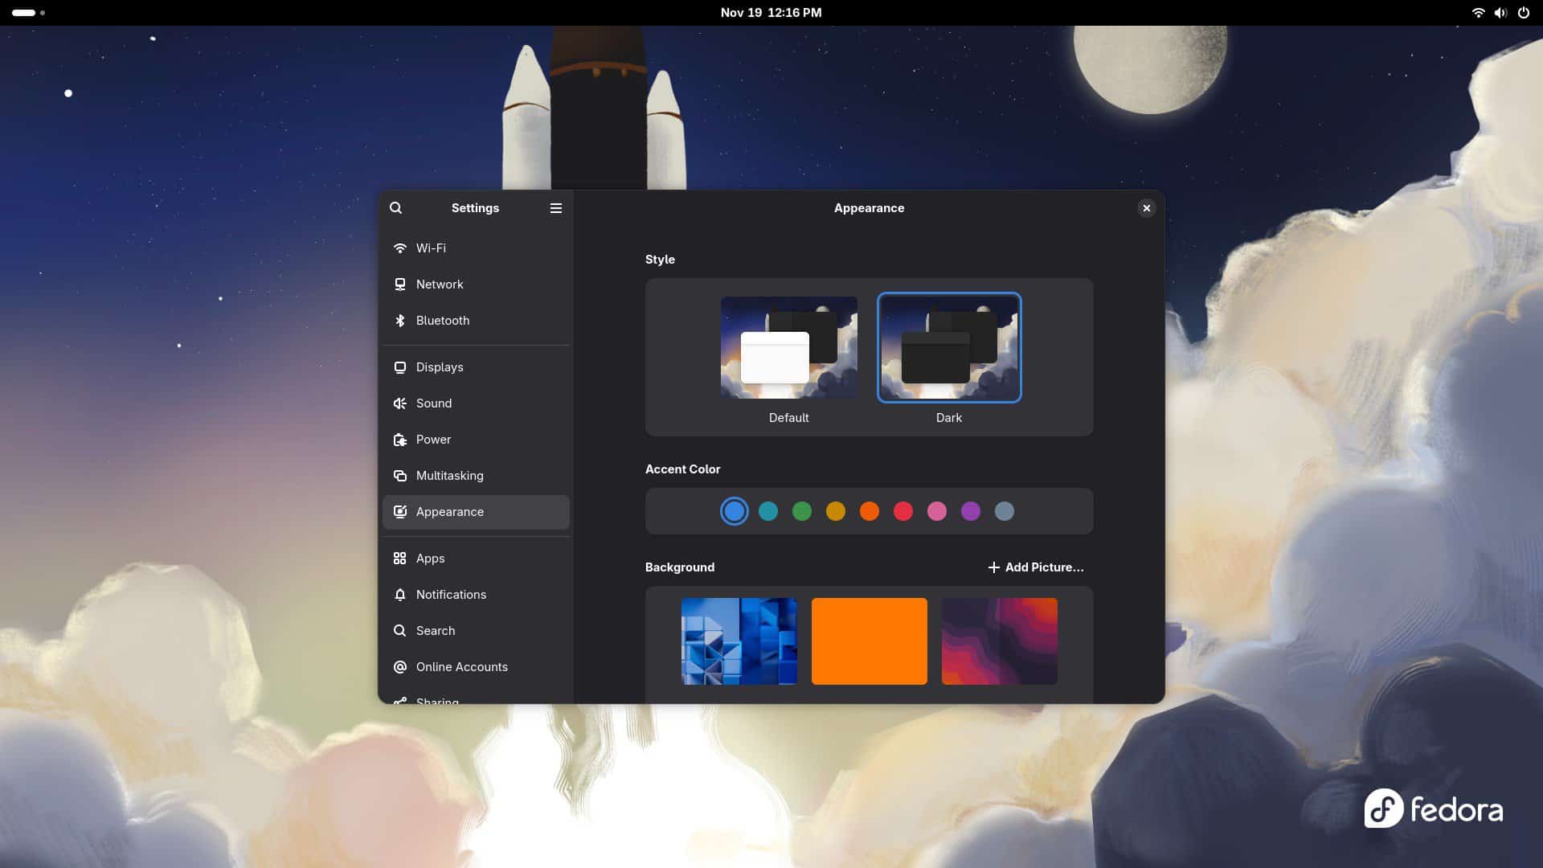Click the Bluetooth icon in the sidebar

(399, 321)
